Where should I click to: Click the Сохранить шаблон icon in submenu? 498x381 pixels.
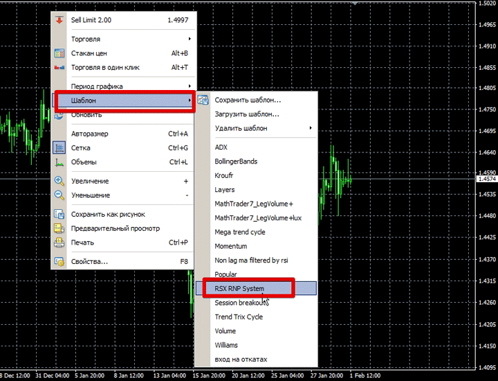pyautogui.click(x=203, y=100)
